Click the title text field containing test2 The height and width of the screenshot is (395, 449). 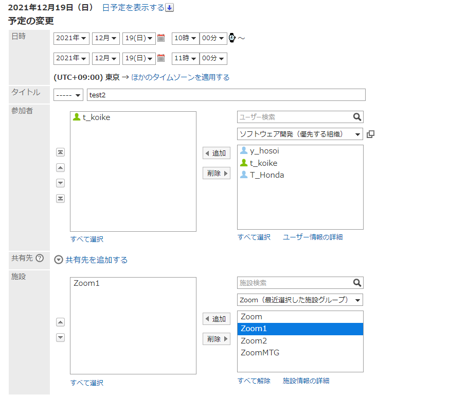tap(226, 95)
